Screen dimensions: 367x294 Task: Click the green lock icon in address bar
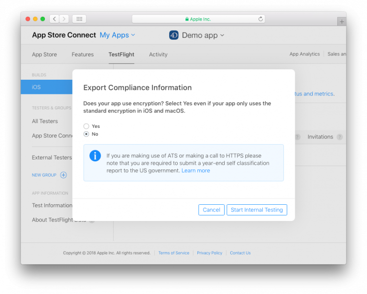187,19
